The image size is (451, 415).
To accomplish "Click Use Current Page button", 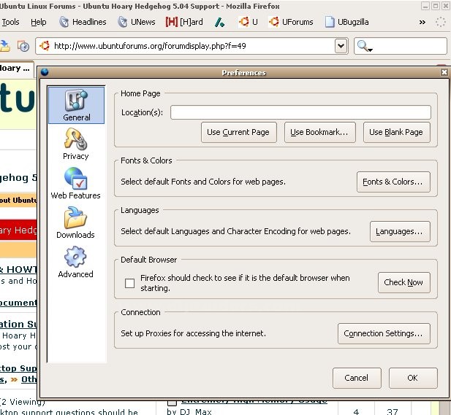I will 239,132.
